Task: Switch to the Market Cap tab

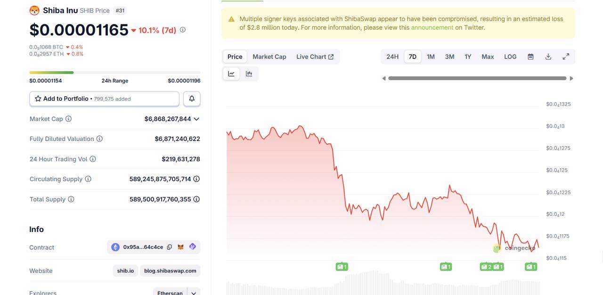Action: [x=269, y=57]
